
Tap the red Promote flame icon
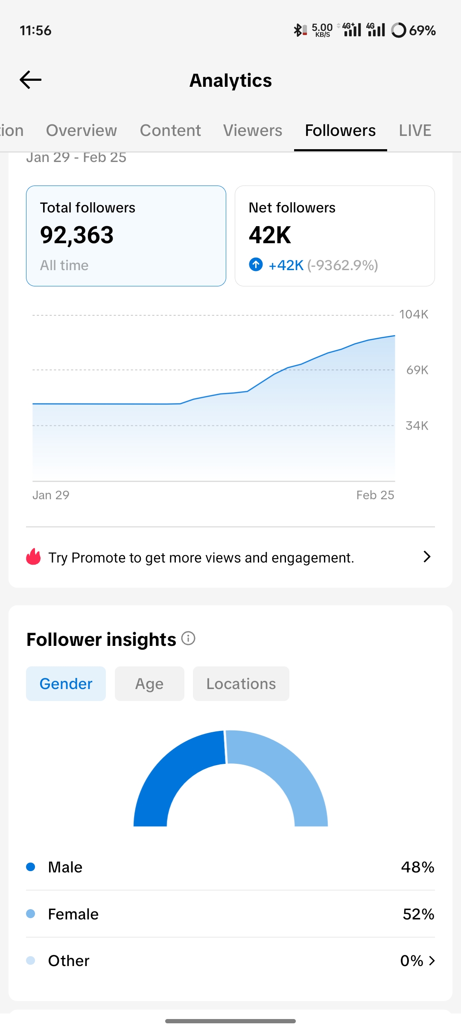33,557
